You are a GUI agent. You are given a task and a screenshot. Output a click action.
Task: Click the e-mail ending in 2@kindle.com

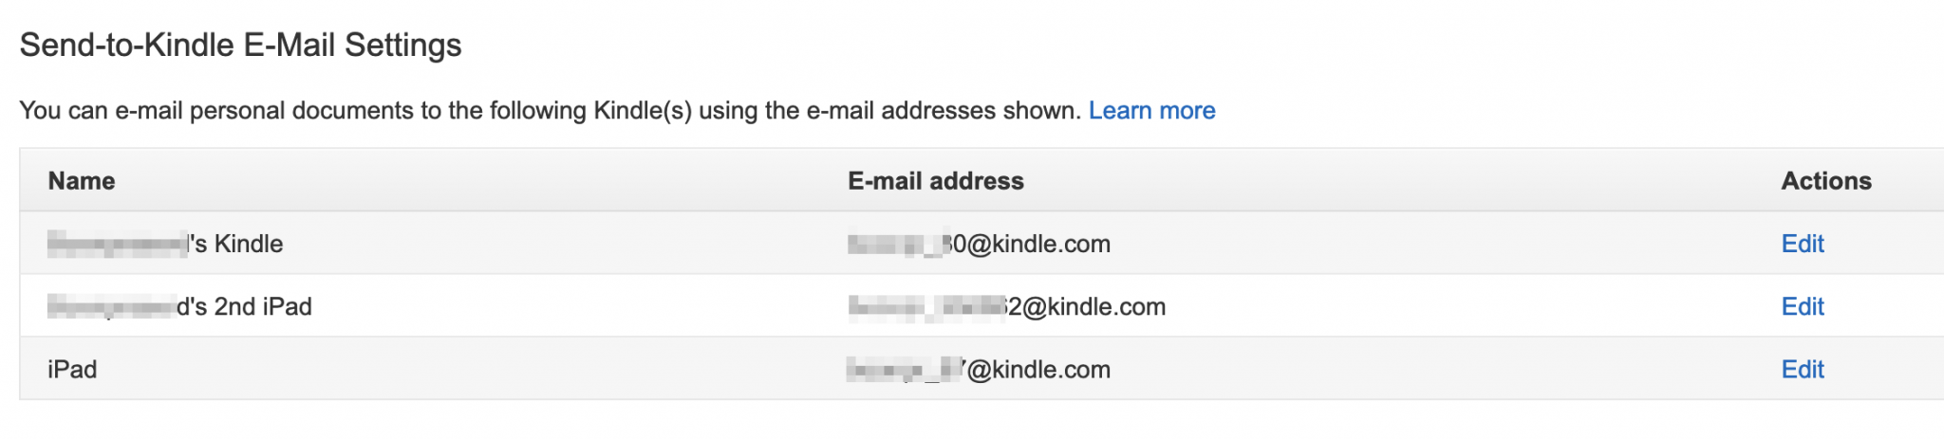[1006, 306]
